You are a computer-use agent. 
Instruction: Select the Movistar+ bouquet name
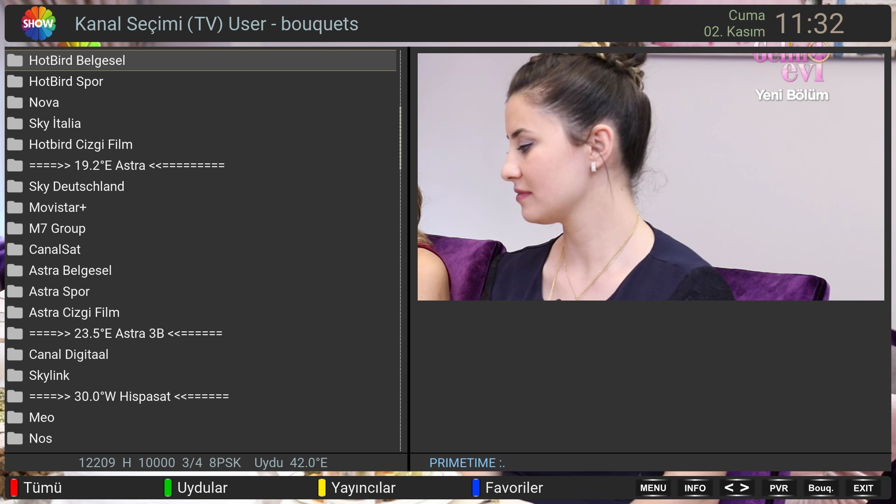(58, 207)
